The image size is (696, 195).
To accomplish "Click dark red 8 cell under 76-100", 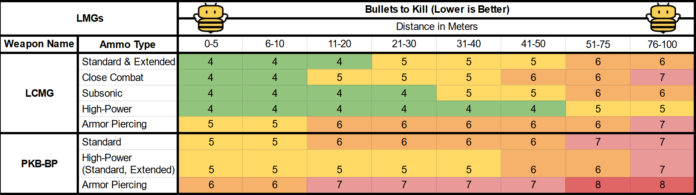I will point(662,184).
